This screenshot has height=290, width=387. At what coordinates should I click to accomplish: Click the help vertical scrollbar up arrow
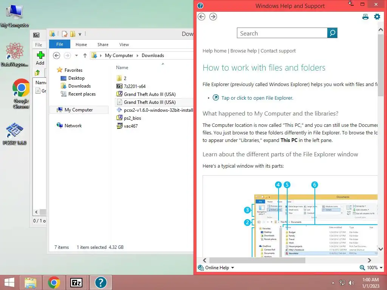click(x=381, y=30)
